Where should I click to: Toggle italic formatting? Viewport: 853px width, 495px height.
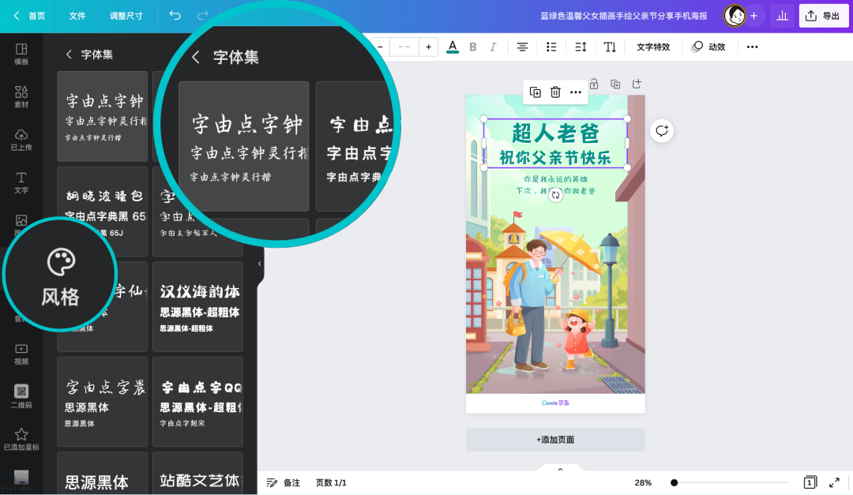click(x=493, y=47)
